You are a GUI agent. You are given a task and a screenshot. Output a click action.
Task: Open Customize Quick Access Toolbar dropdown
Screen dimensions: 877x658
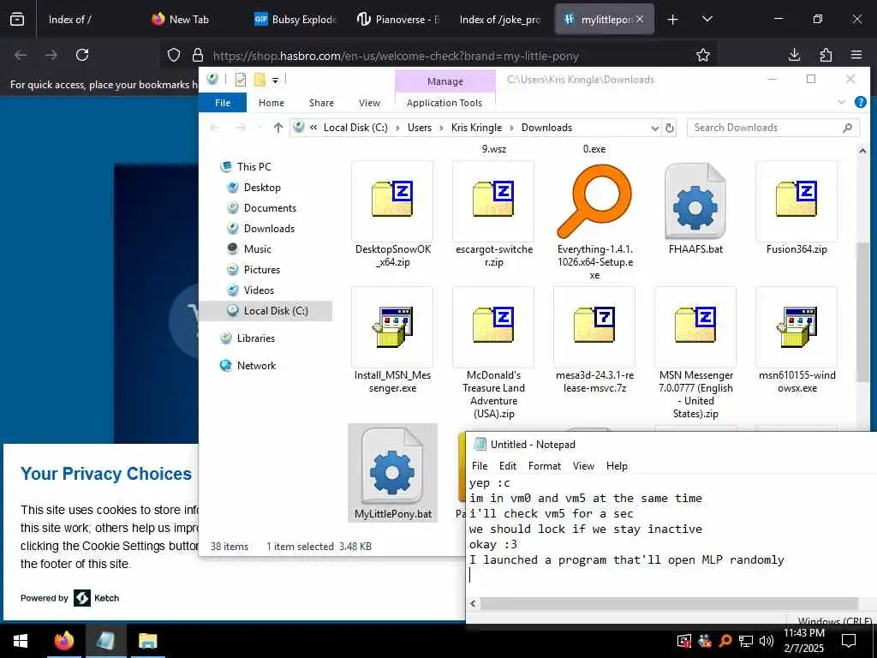click(x=275, y=80)
